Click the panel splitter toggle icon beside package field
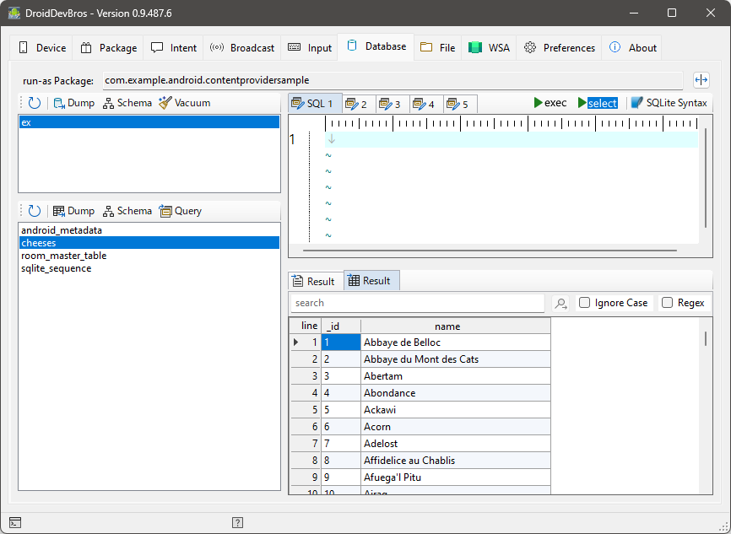 [x=701, y=80]
